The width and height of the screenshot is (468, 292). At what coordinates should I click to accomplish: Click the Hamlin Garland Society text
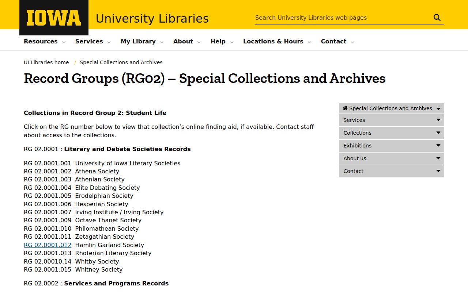[110, 245]
